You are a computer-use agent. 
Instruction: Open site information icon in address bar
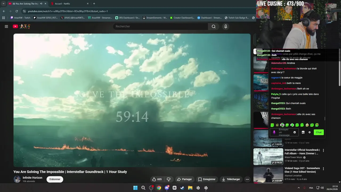(x=24, y=11)
